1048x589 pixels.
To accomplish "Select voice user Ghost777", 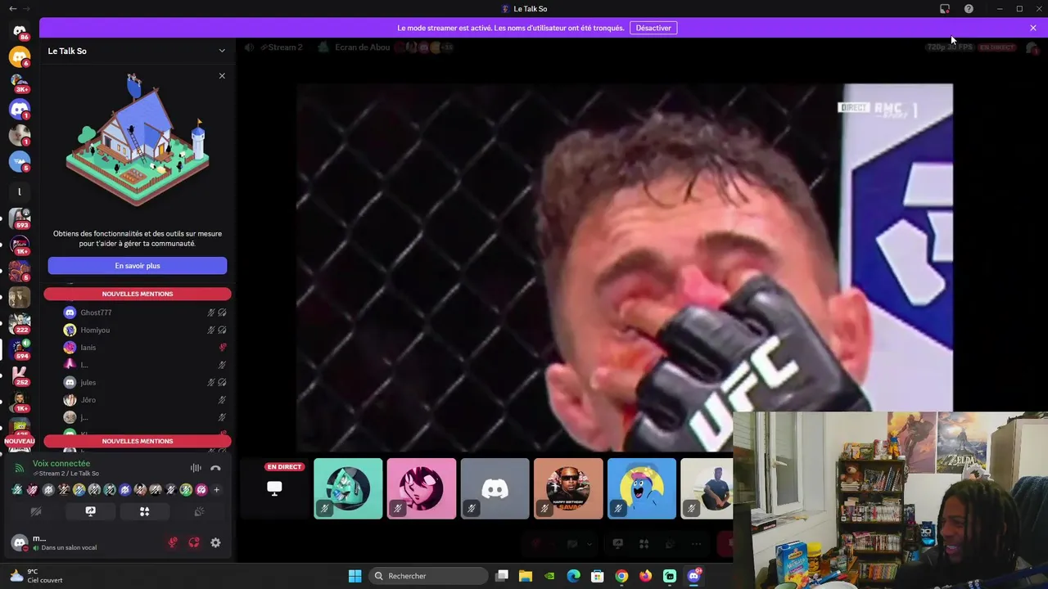I will (96, 312).
